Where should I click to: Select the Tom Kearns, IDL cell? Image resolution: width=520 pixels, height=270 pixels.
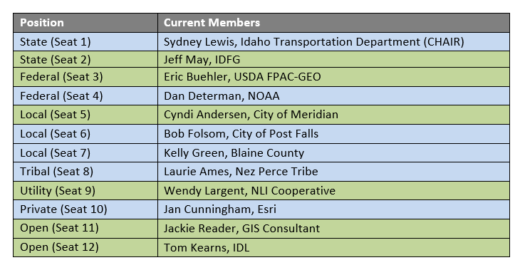pyautogui.click(x=333, y=247)
